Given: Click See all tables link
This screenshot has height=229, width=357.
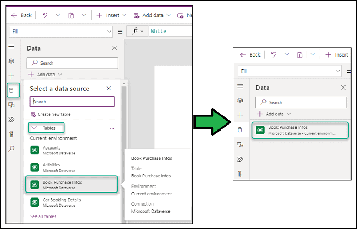Looking at the screenshot, I should [x=43, y=216].
